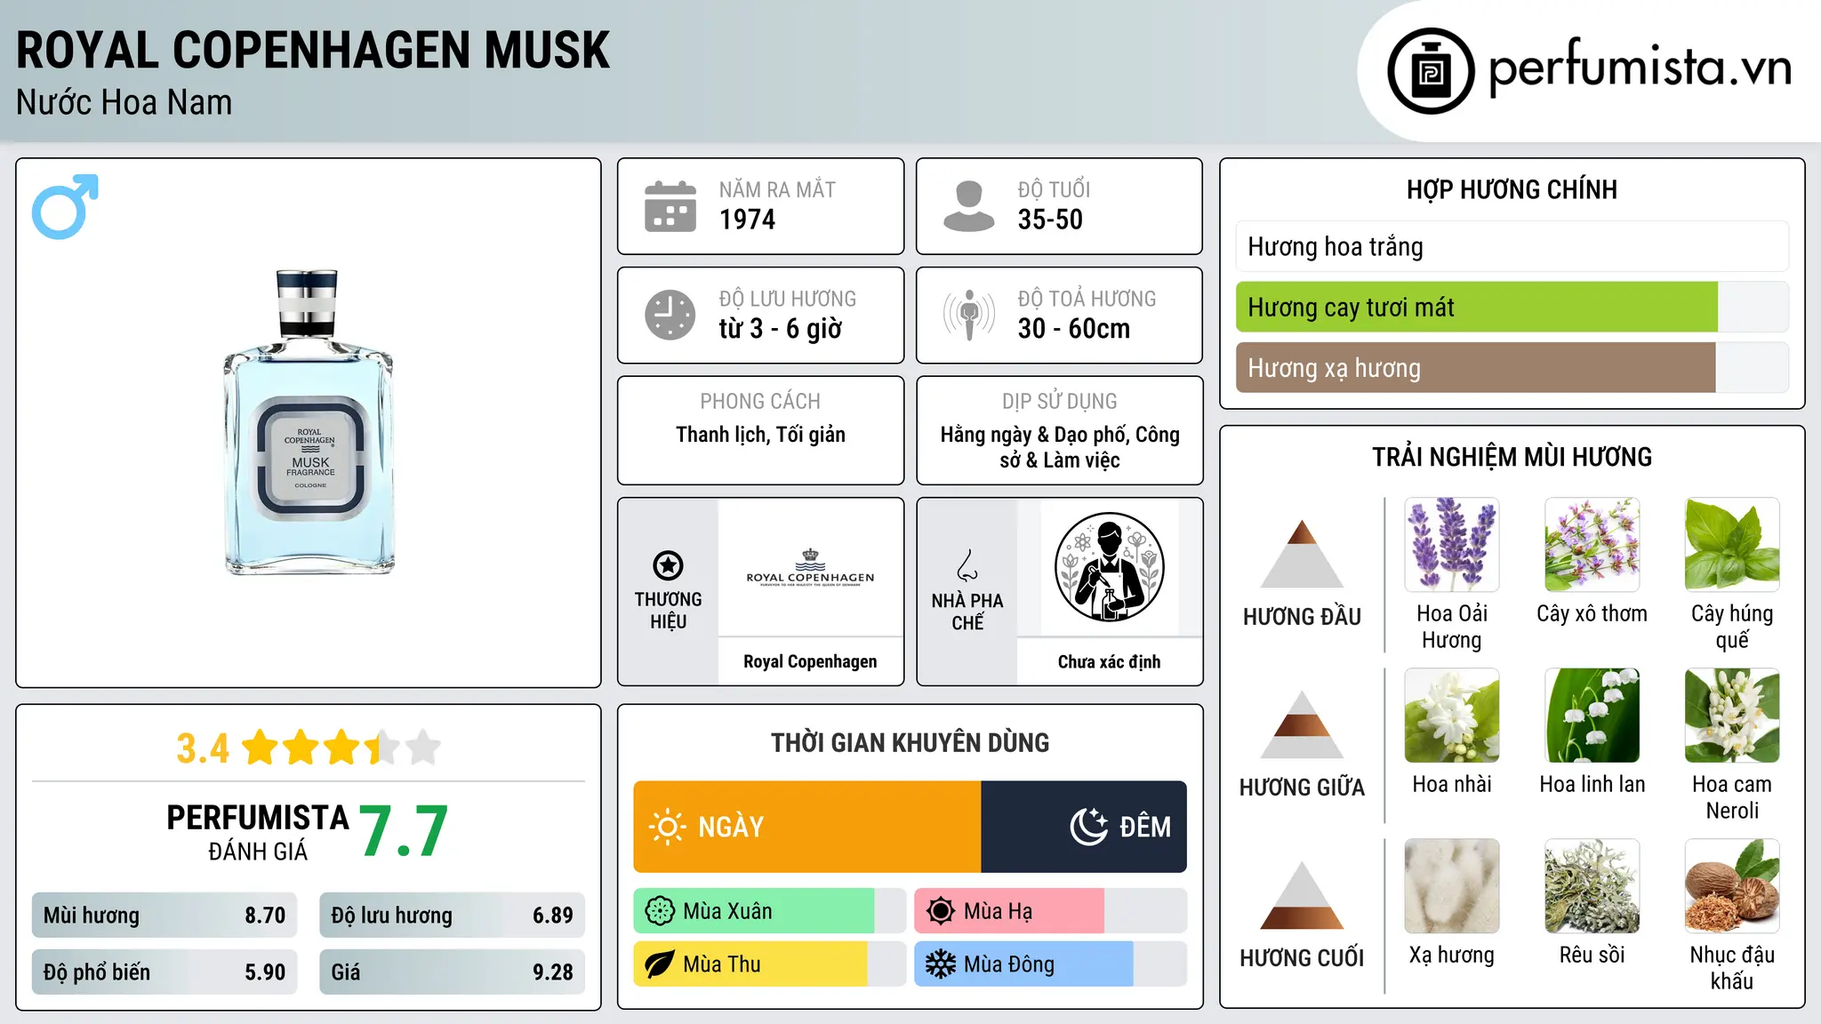Click the perfumista.vn bottle logo icon
The image size is (1821, 1024).
(x=1431, y=71)
